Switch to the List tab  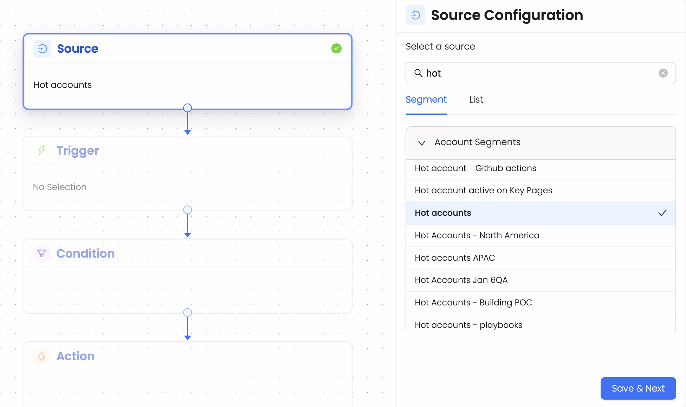(x=475, y=99)
